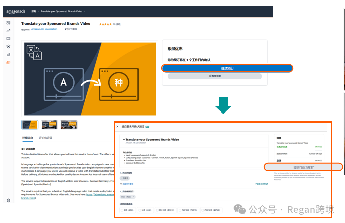
Task: Check the Spanish (Spain) language checkbox
Action: (x=180, y=210)
